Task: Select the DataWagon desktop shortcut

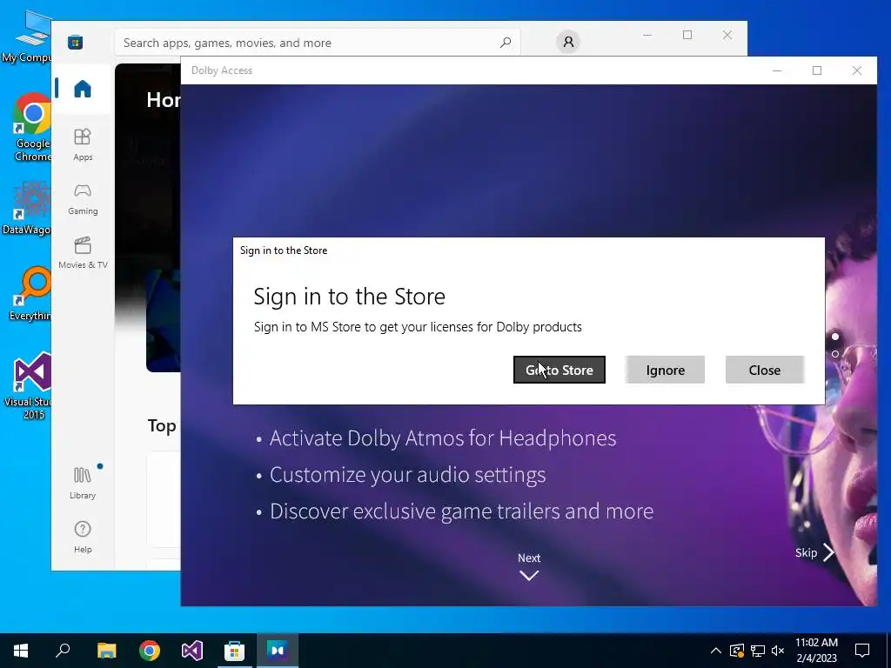Action: point(26,208)
